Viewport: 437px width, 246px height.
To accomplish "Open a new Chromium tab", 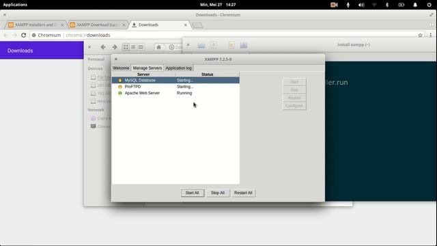I will pos(197,25).
